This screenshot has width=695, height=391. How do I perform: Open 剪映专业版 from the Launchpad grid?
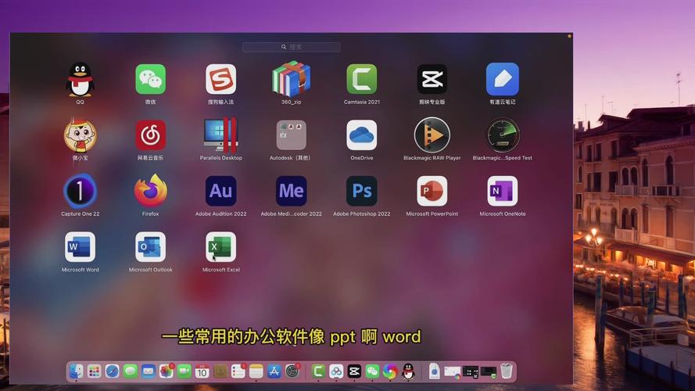click(x=432, y=79)
